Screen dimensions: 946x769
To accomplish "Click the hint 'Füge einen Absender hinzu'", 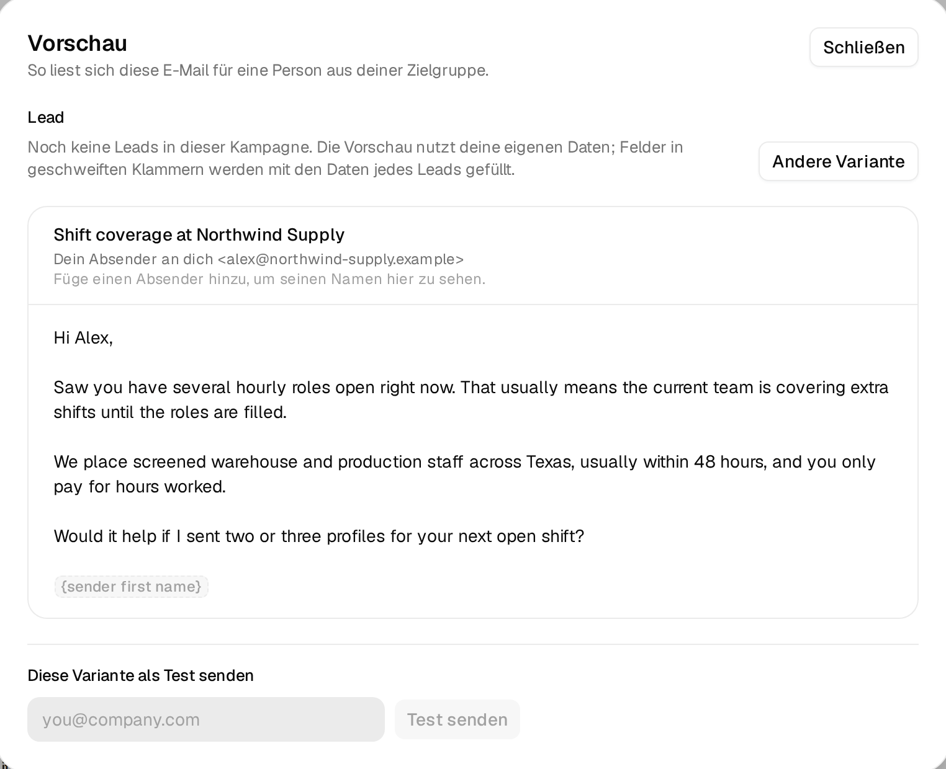I will 269,279.
